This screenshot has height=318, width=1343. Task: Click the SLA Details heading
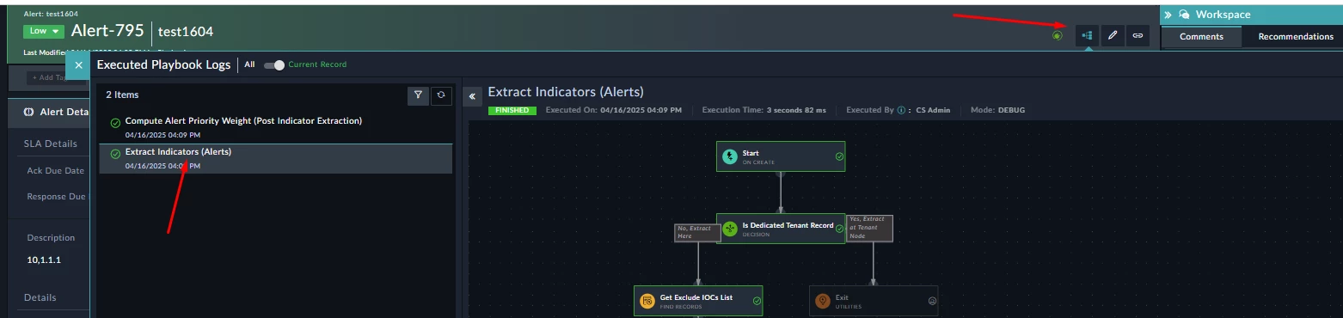click(x=50, y=144)
